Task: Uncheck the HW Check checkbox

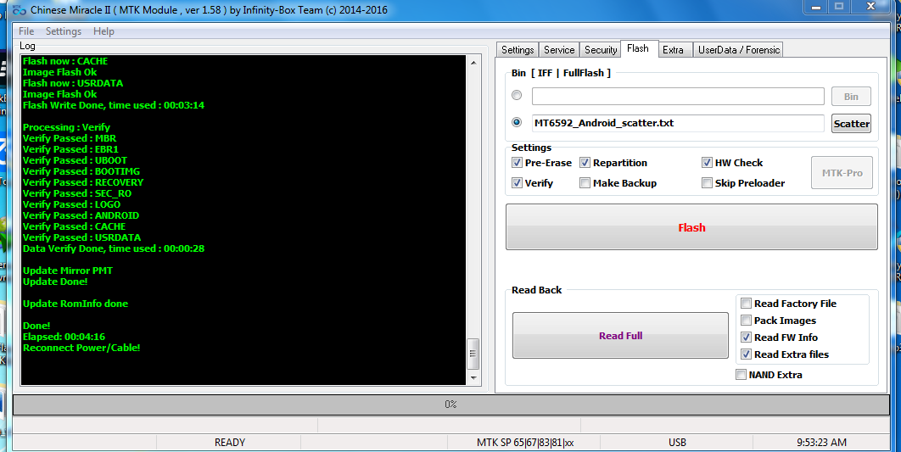Action: 707,163
